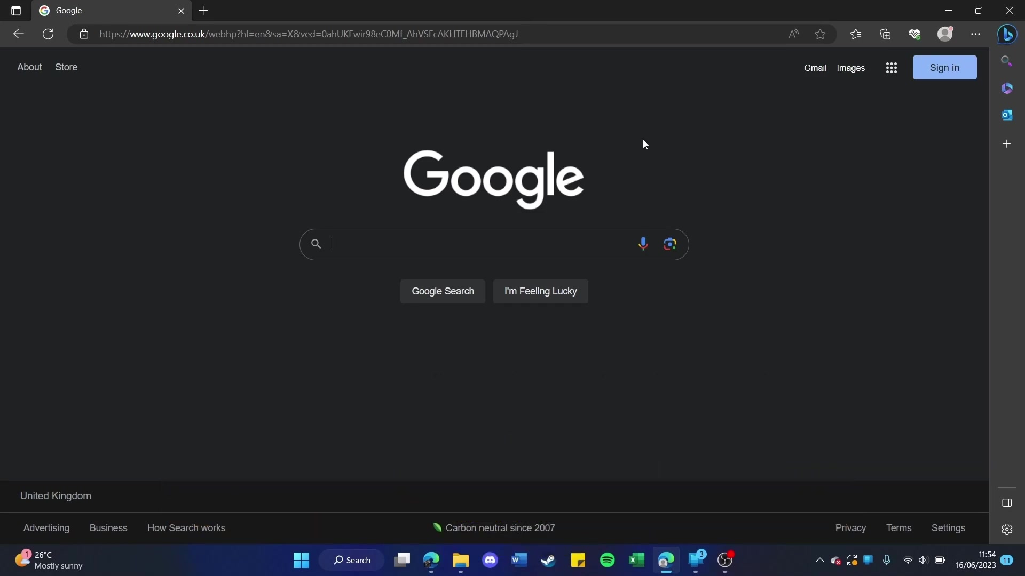Open the Edge profile avatar

(945, 34)
